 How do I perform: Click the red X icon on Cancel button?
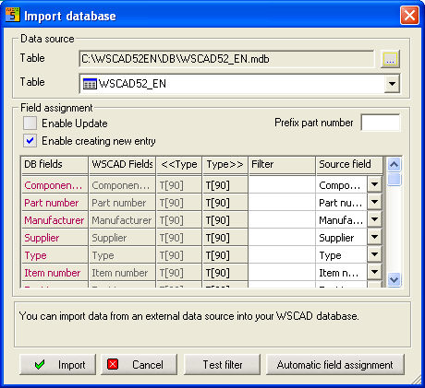tap(113, 364)
